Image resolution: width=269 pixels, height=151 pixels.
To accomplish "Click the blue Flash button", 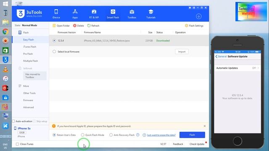I will click(x=192, y=135).
